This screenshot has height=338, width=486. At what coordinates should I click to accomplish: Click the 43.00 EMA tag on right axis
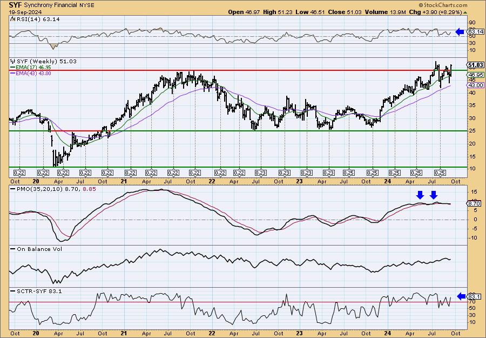coord(476,85)
